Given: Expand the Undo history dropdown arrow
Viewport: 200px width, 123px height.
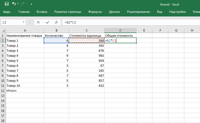Looking at the screenshot, I should click(18, 4).
